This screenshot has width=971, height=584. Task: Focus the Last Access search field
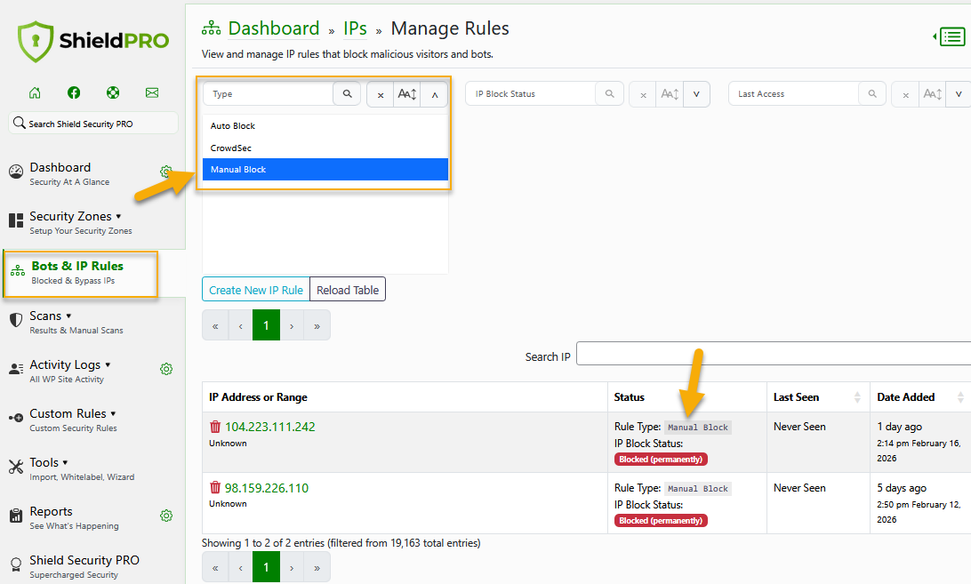(794, 93)
